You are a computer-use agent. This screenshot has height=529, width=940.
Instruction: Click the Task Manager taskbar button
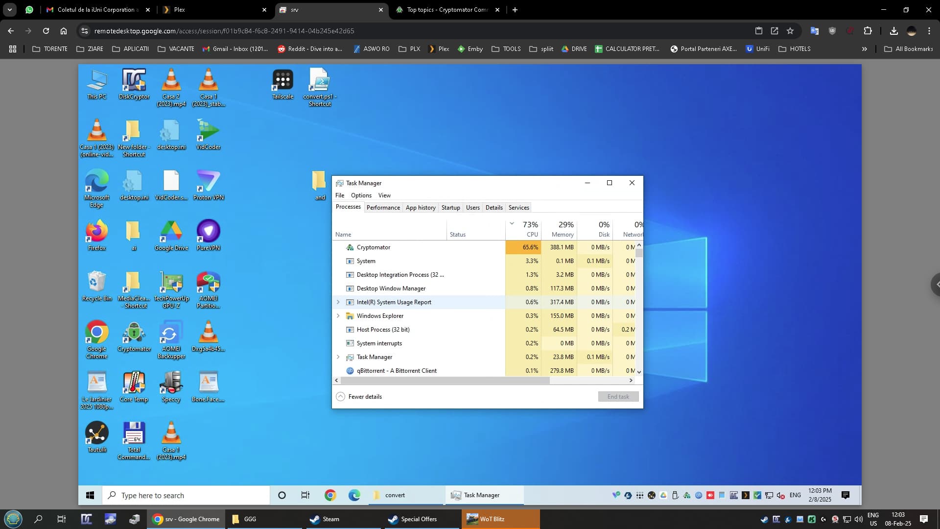coord(484,495)
